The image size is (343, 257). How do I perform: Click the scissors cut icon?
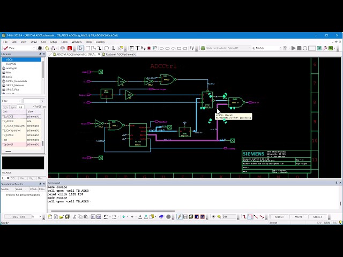tap(74, 216)
